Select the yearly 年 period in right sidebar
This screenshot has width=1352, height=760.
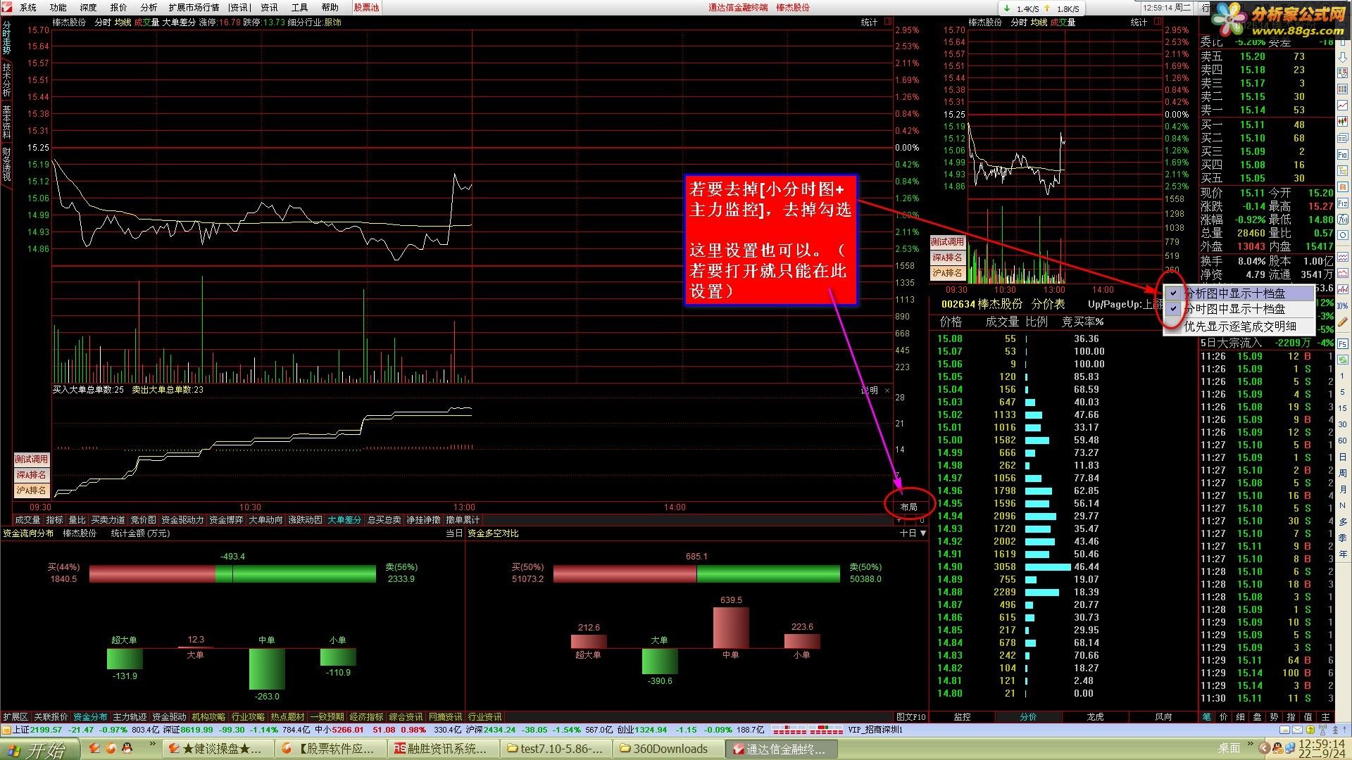coord(1343,554)
